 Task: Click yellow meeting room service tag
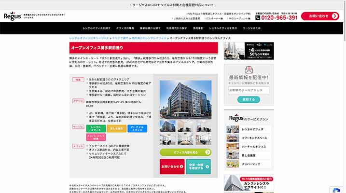click(x=116, y=129)
